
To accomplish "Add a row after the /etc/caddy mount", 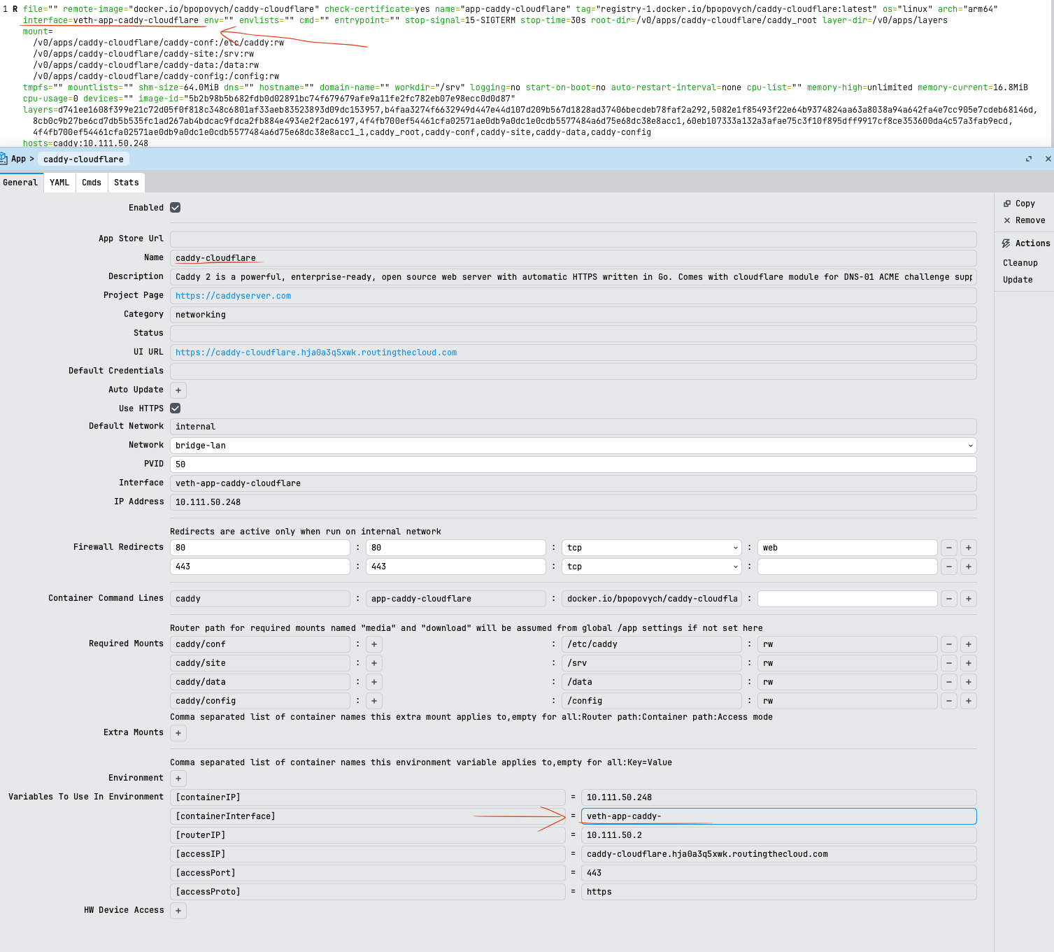I will point(969,644).
